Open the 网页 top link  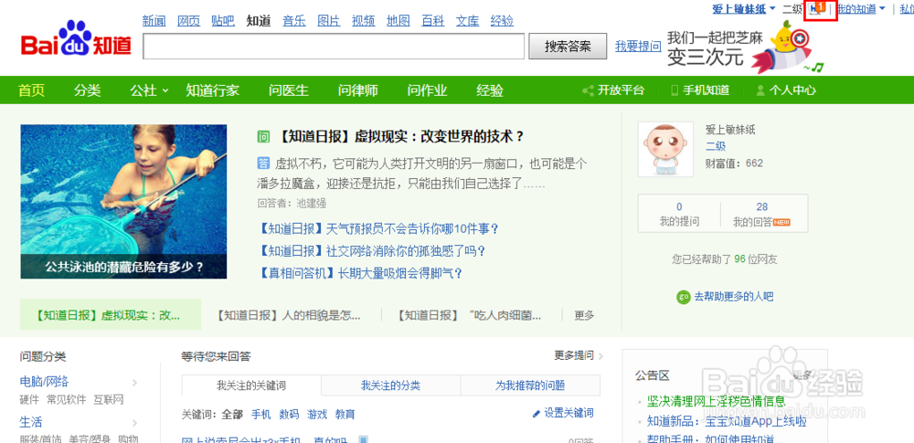pos(188,22)
